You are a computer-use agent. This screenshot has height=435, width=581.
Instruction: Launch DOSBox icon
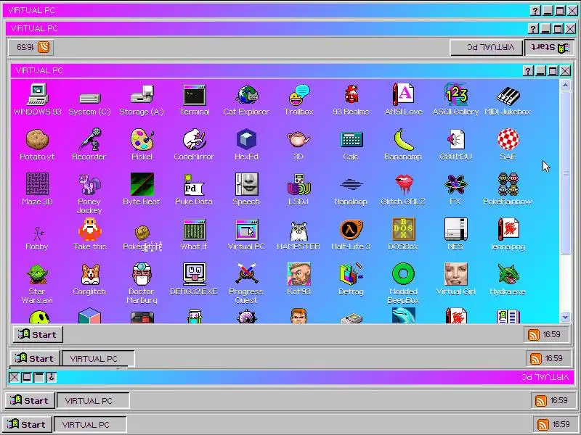(403, 229)
